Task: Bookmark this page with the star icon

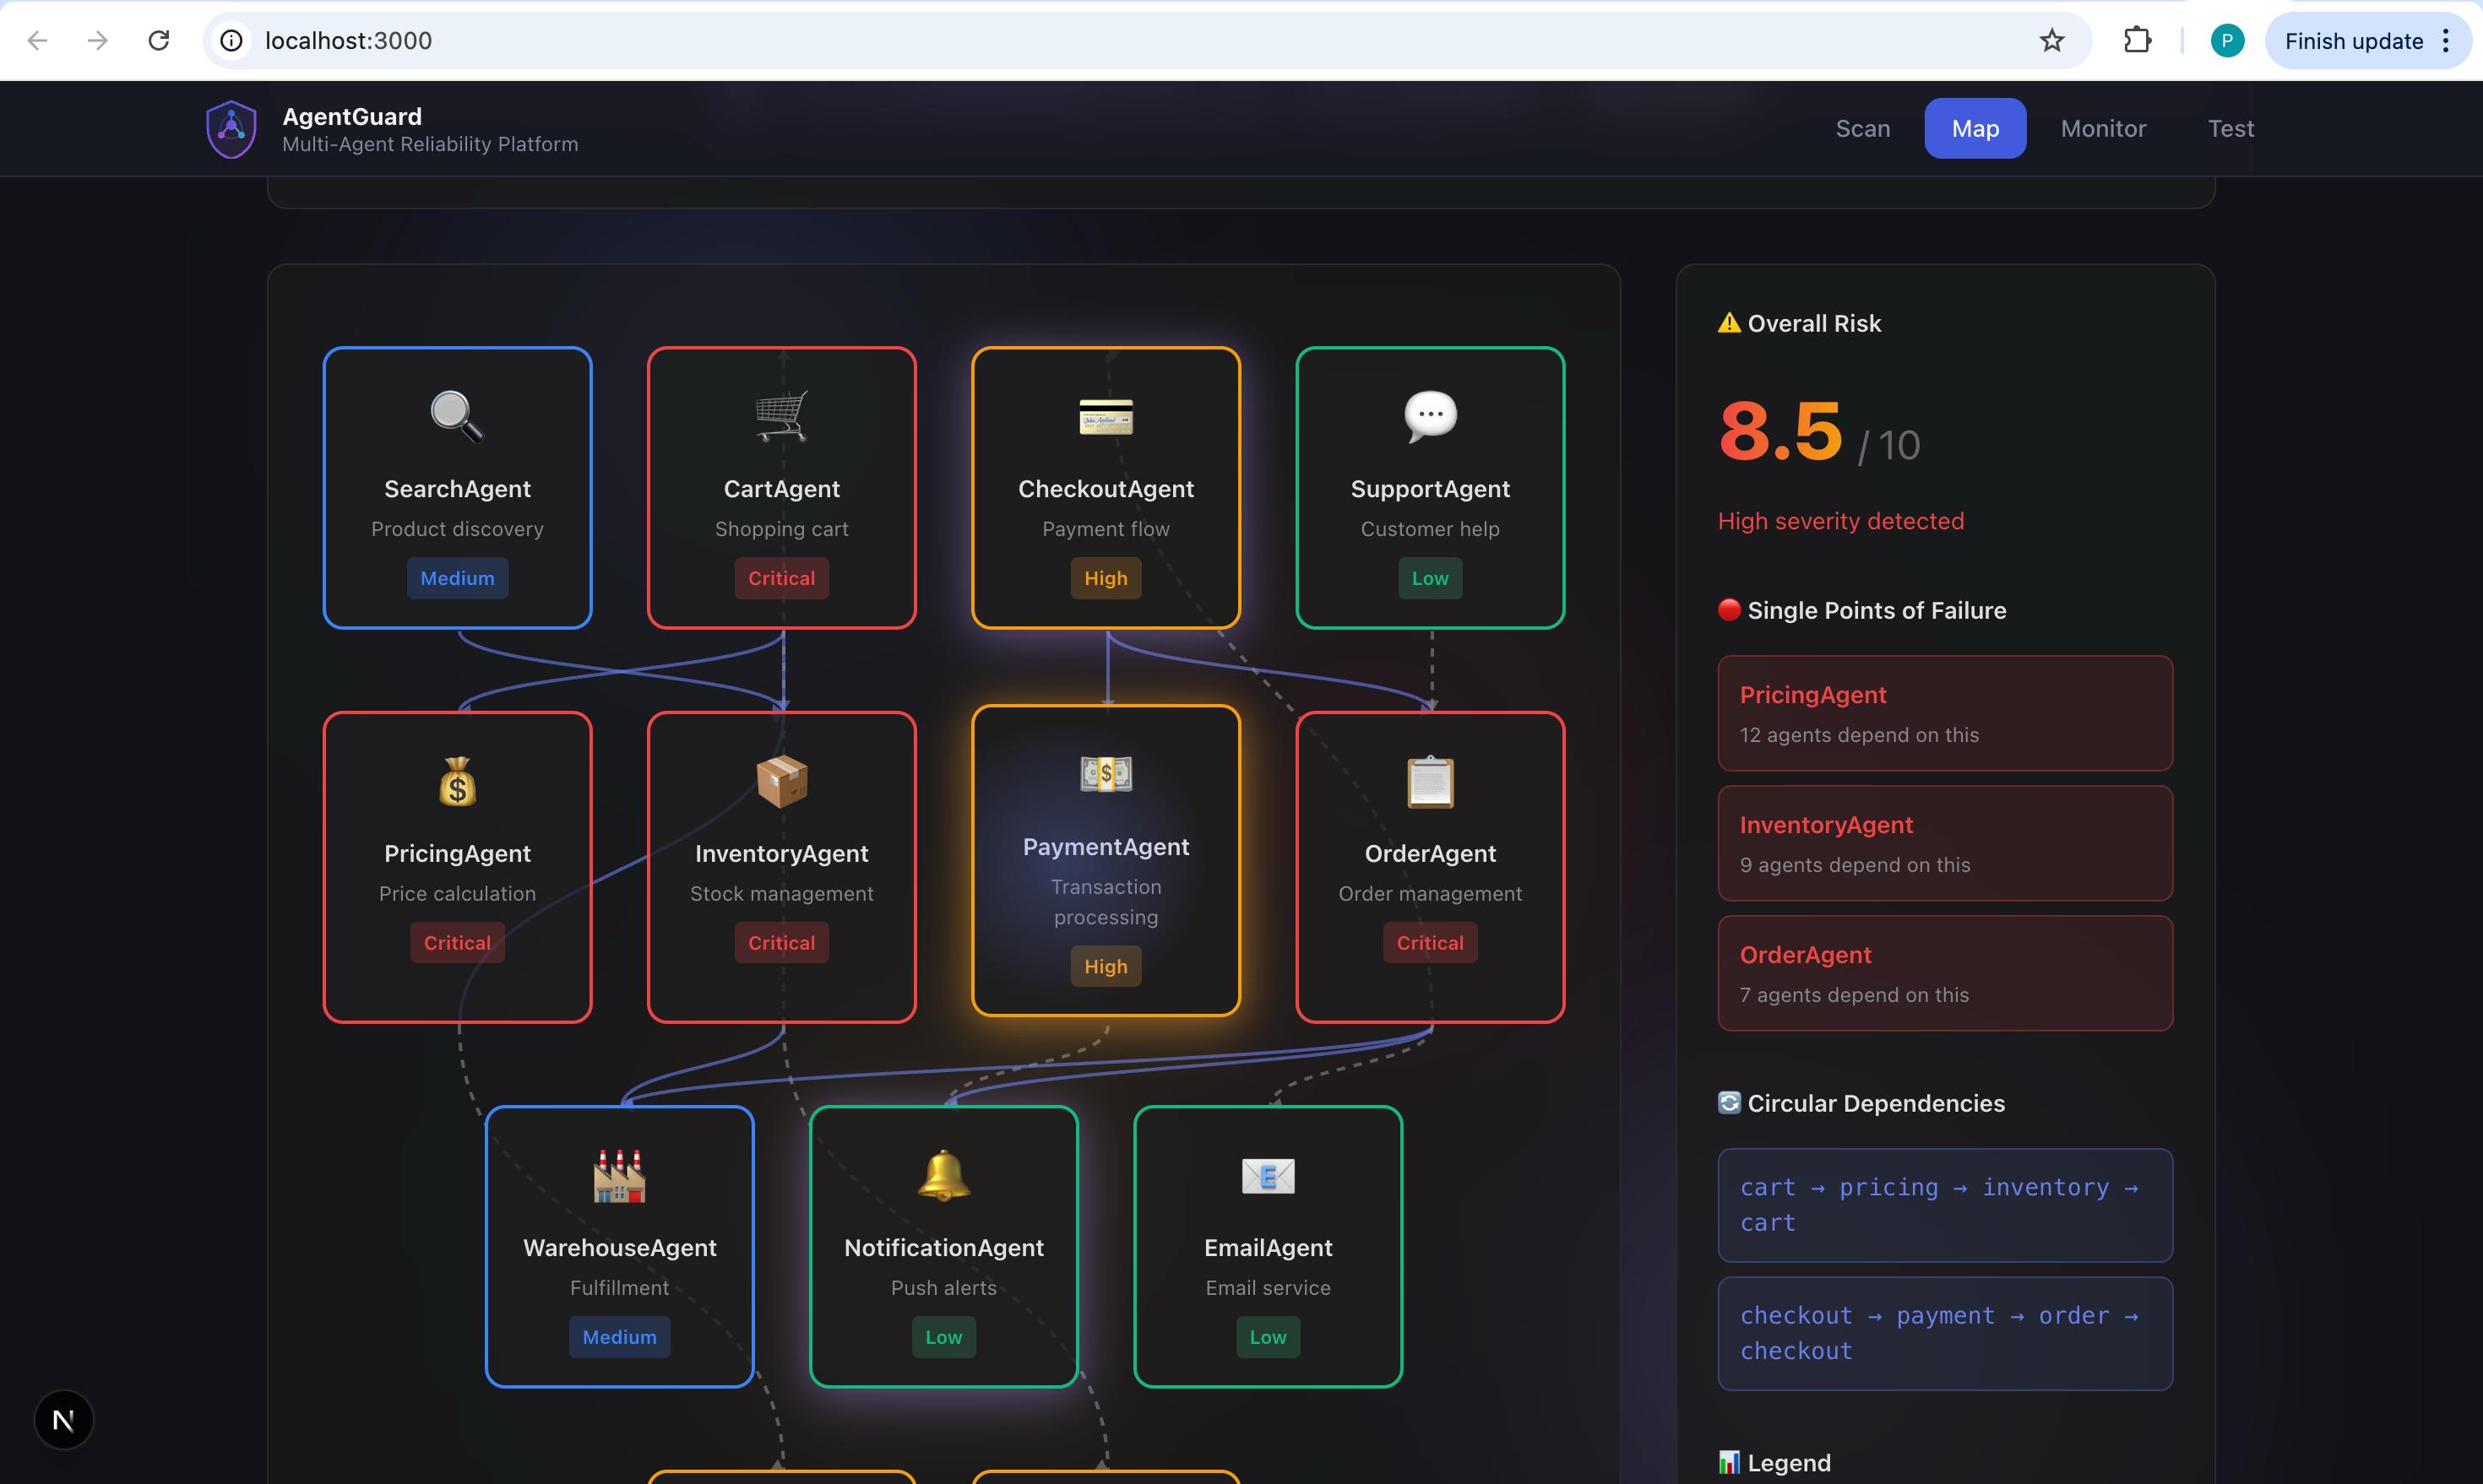Action: pos(2051,41)
